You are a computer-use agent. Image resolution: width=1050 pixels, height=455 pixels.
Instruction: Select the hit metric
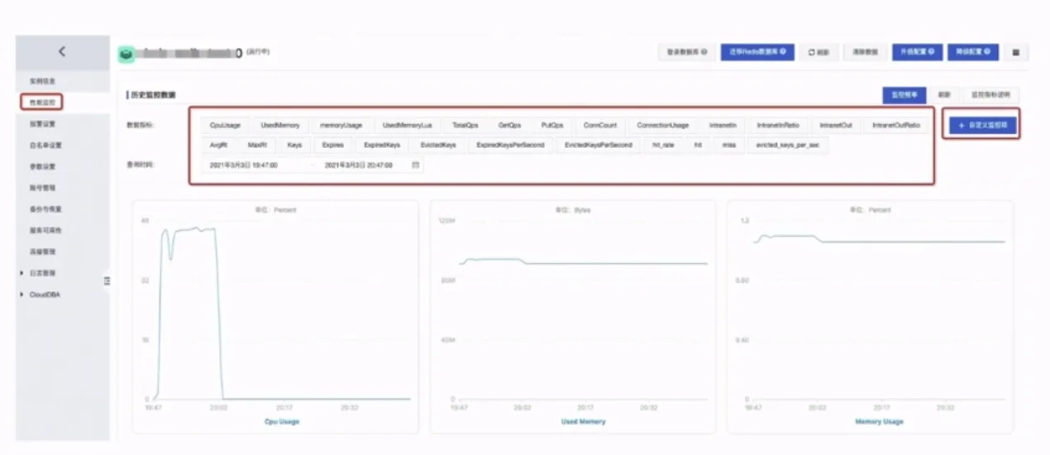point(698,145)
